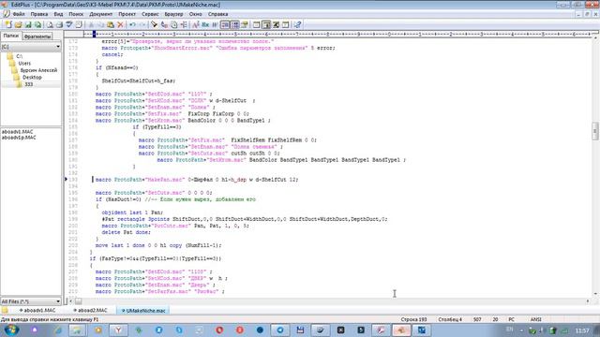Click the Save diskette toolbar icon
This screenshot has width=600, height=337.
tap(28, 24)
